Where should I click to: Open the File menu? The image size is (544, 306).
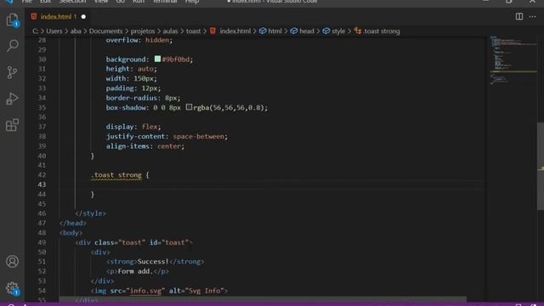[x=26, y=2]
